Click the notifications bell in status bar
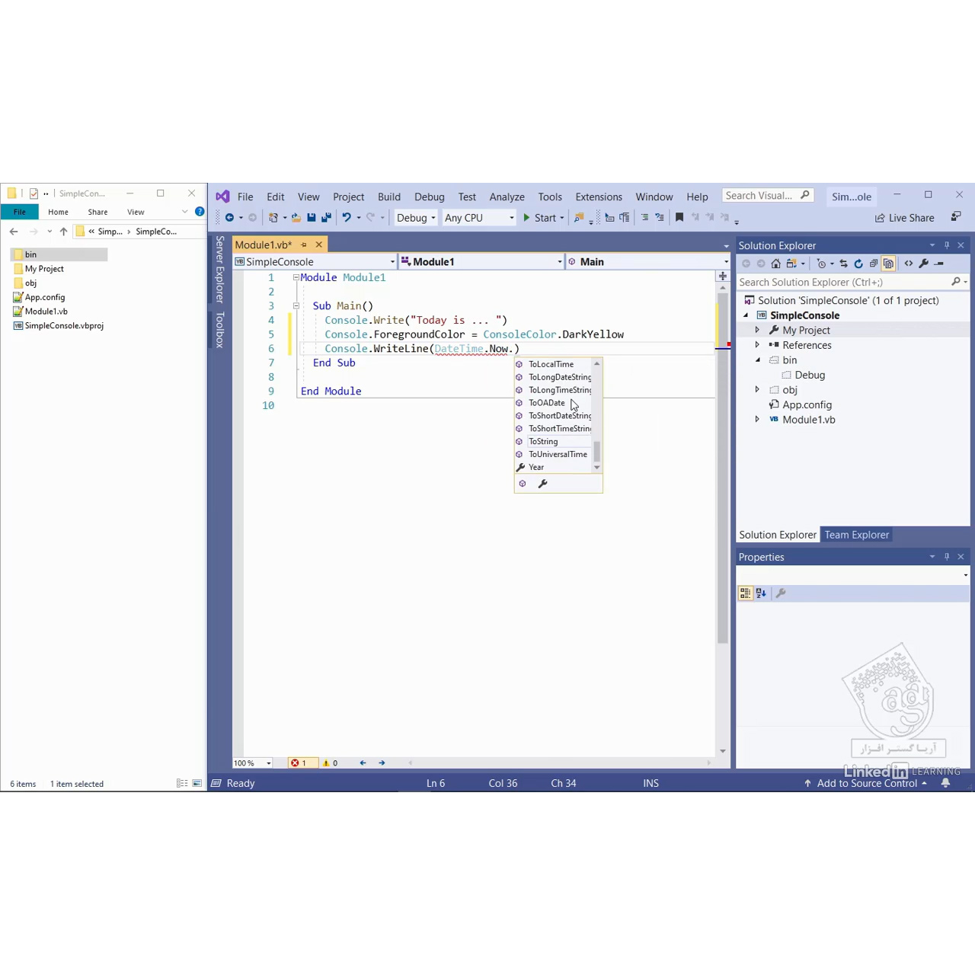975x975 pixels. tap(945, 783)
